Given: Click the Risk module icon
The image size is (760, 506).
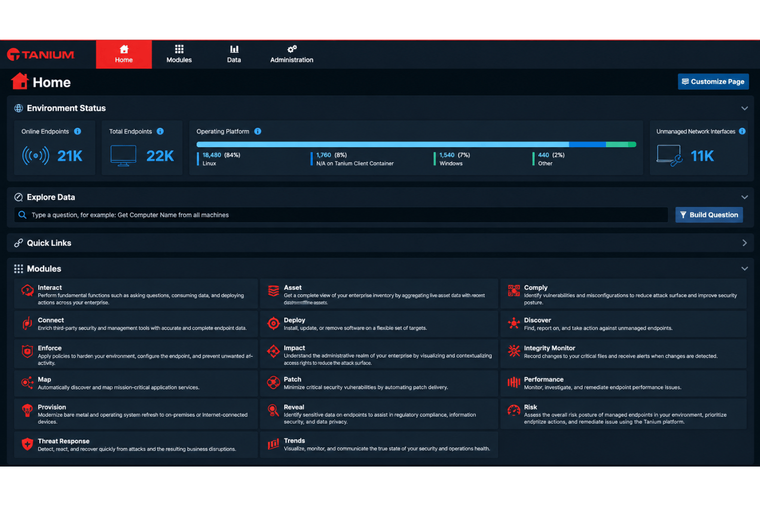Looking at the screenshot, I should point(514,410).
